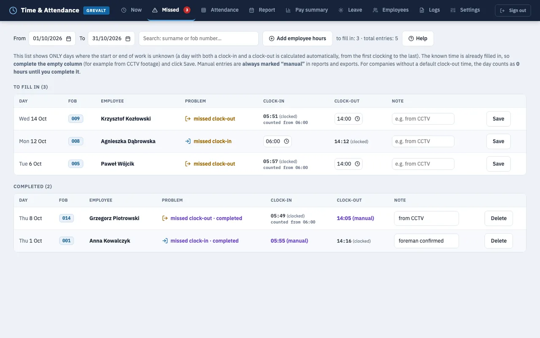Click the note field for Paweł Wójcik
540x338 pixels.
pos(423,164)
